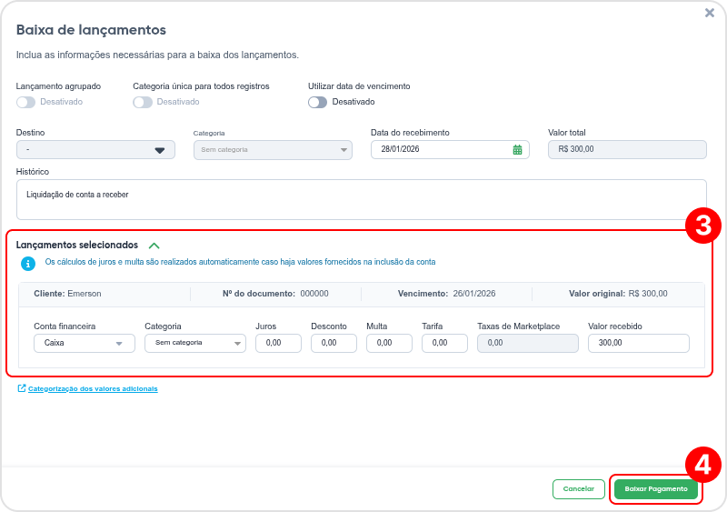The height and width of the screenshot is (512, 727).
Task: Close the Baixa de lançamentos dialog
Action: pyautogui.click(x=710, y=13)
